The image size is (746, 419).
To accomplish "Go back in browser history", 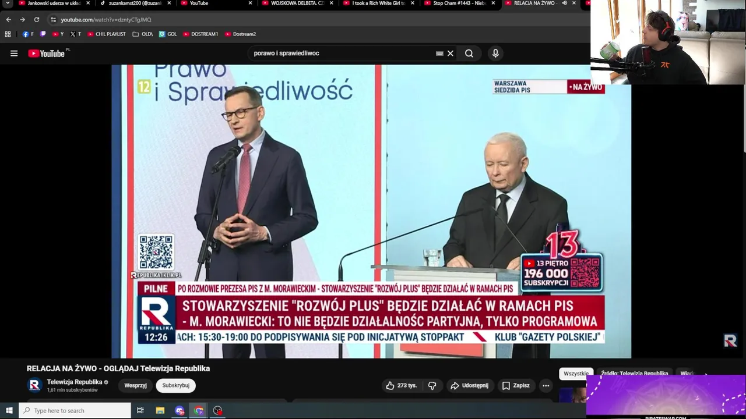I will pyautogui.click(x=8, y=20).
